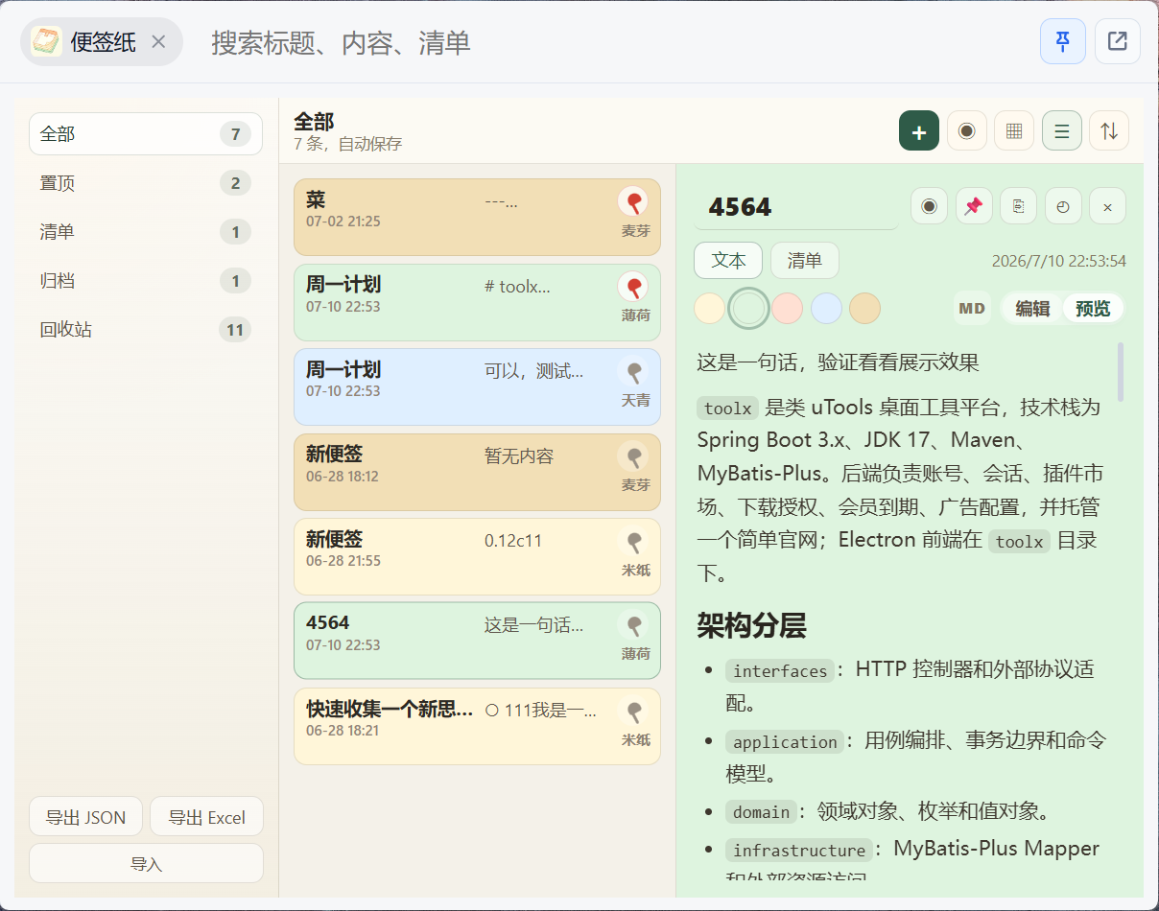The image size is (1159, 911).
Task: Open the 归档 archive category
Action: tap(146, 280)
